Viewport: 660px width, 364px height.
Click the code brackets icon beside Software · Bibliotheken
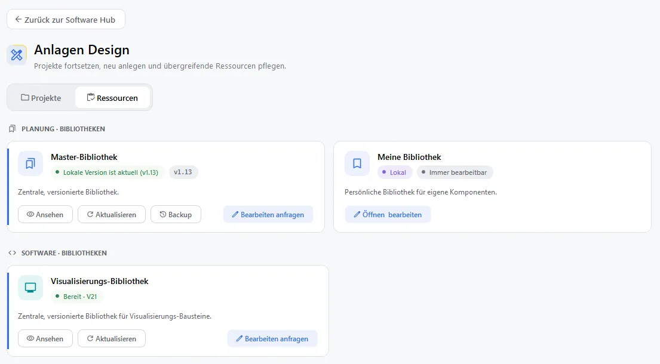pos(12,252)
